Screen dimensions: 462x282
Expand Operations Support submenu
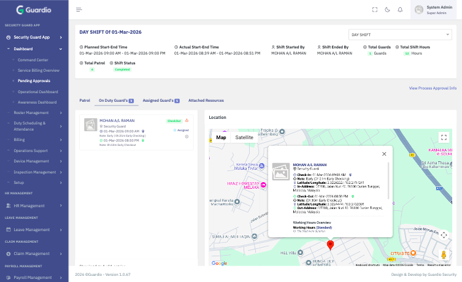click(34, 151)
